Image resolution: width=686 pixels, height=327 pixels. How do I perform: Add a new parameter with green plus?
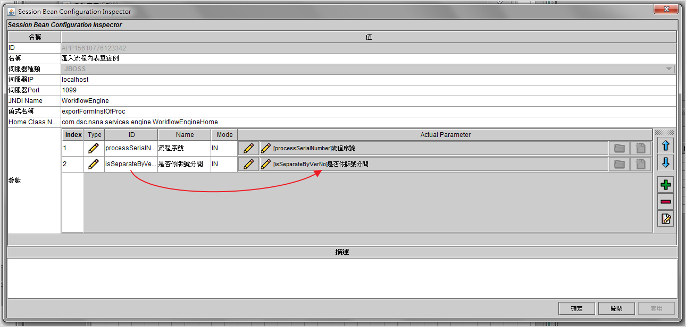pyautogui.click(x=665, y=185)
